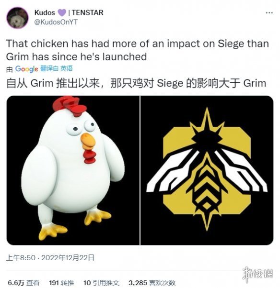The image size is (280, 288).
Task: Click the translated-from-English link text
Action: 57,69
